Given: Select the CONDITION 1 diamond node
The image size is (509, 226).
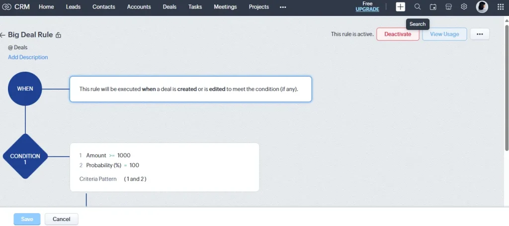Looking at the screenshot, I should [25, 156].
